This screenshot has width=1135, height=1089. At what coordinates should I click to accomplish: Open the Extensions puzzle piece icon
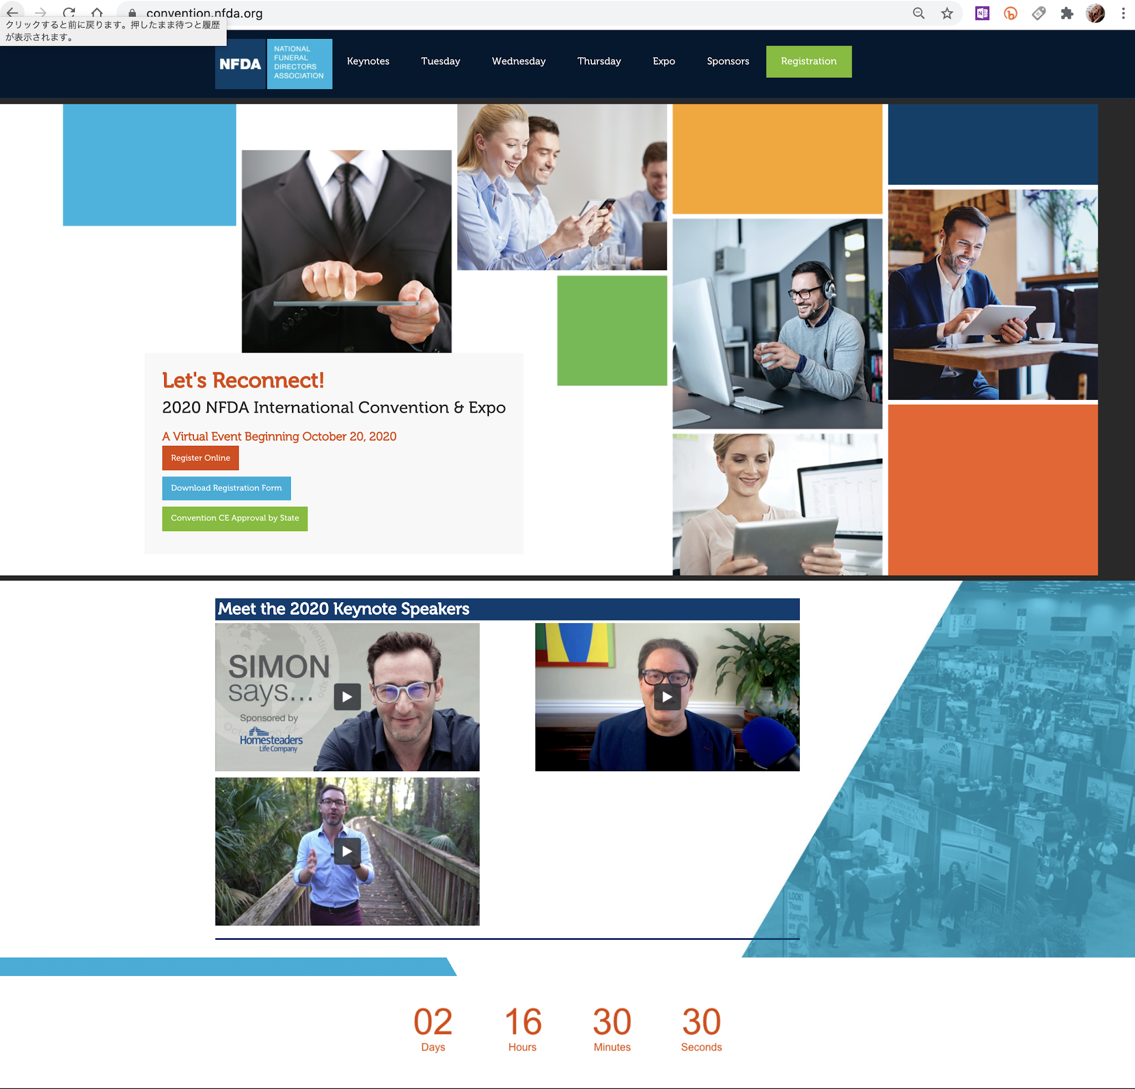tap(1067, 13)
